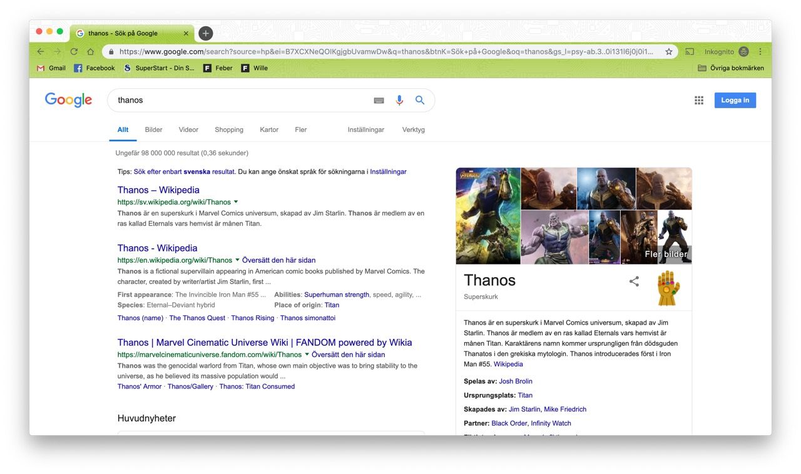Open the Wille bookmark
The image size is (801, 474).
(x=255, y=68)
